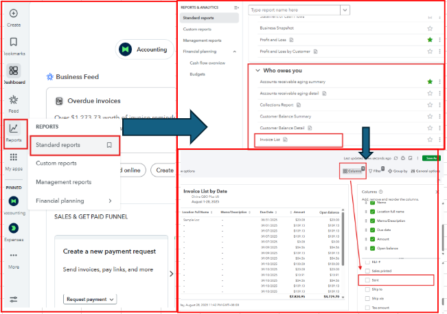This screenshot has width=447, height=314.
Task: Enable the Sent column checkbox
Action: click(x=367, y=280)
